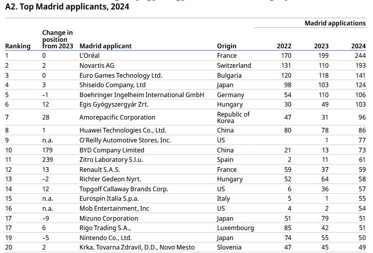373x253 pixels.
Task: Click the '2022' column header
Action: (284, 46)
